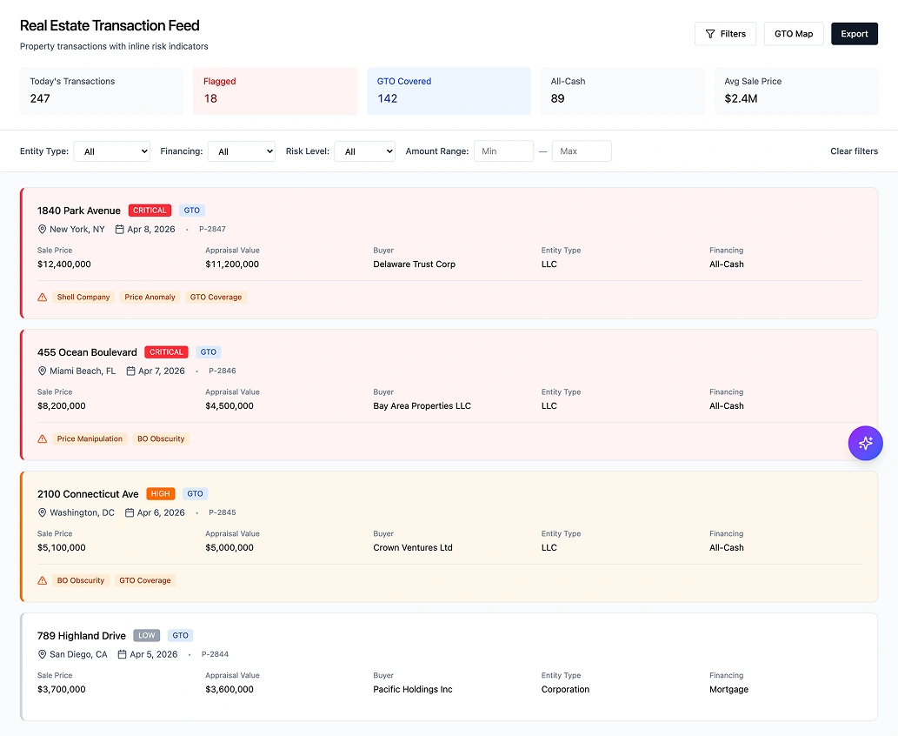The width and height of the screenshot is (898, 736).
Task: Click the Clear filters link
Action: (x=854, y=151)
